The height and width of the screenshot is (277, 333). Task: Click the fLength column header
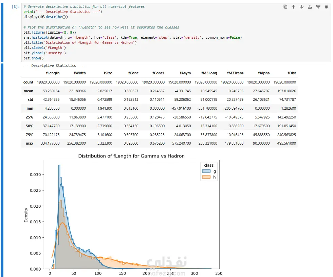pos(53,73)
